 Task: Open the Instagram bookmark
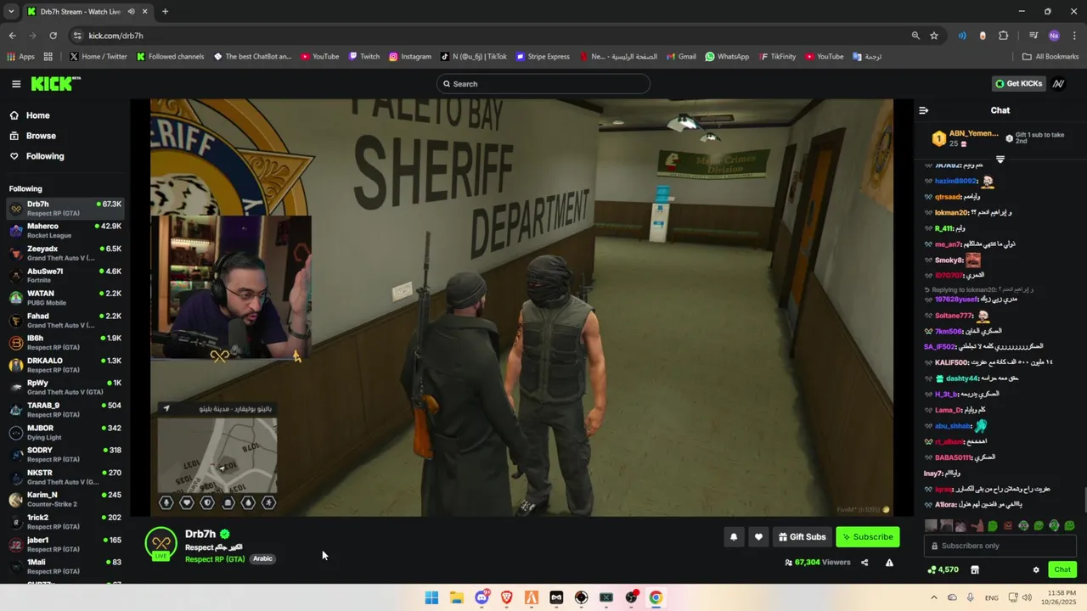(x=410, y=57)
